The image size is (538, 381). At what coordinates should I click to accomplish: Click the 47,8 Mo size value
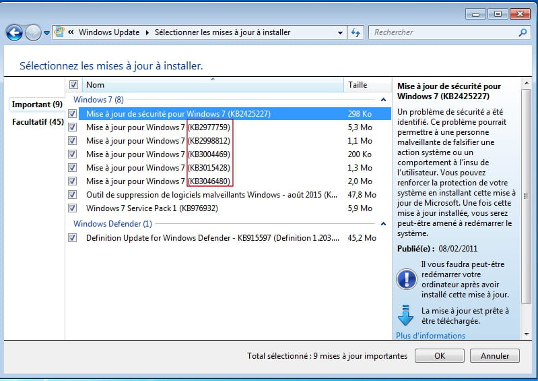(x=362, y=195)
